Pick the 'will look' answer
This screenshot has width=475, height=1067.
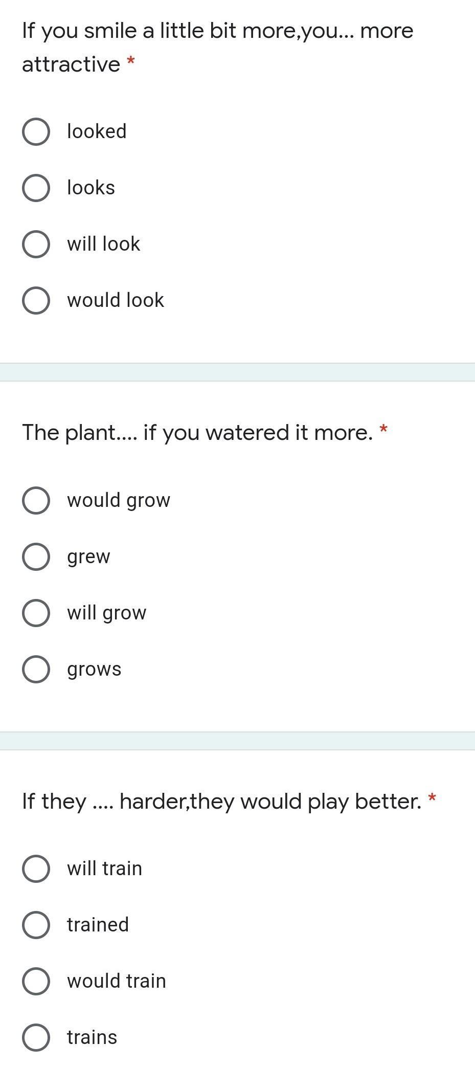pos(36,244)
